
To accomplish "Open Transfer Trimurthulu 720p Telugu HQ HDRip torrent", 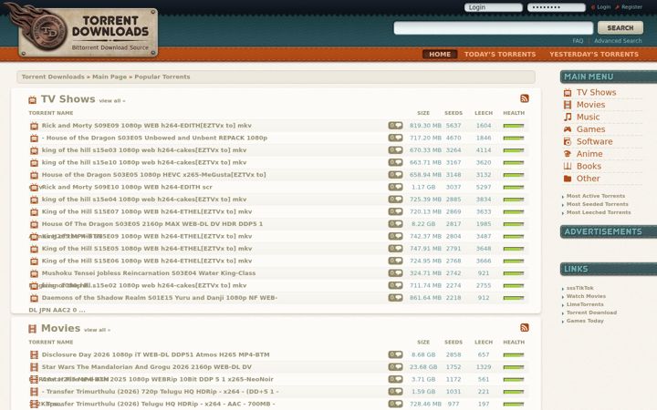I will (x=160, y=392).
